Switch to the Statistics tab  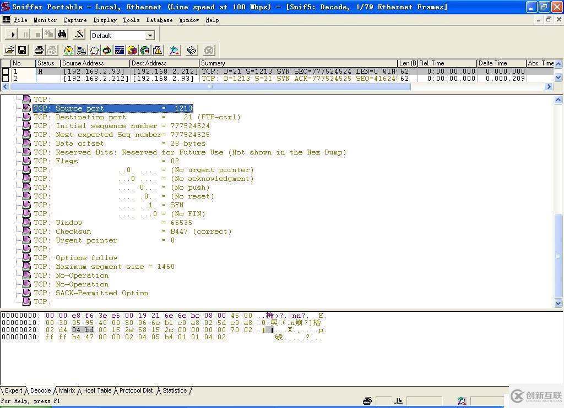pyautogui.click(x=175, y=390)
